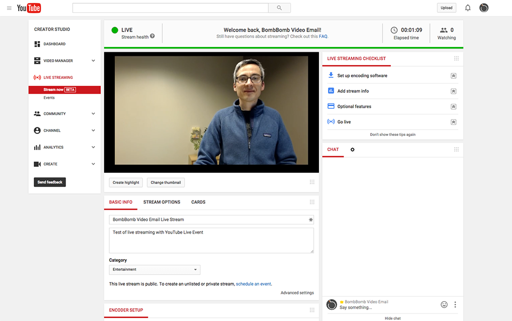
Task: Click the green LIVE status indicator
Action: point(115,30)
